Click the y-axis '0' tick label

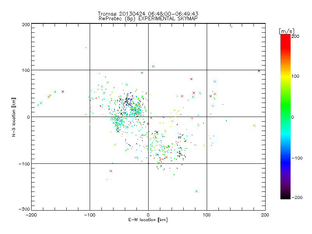tap(28, 117)
